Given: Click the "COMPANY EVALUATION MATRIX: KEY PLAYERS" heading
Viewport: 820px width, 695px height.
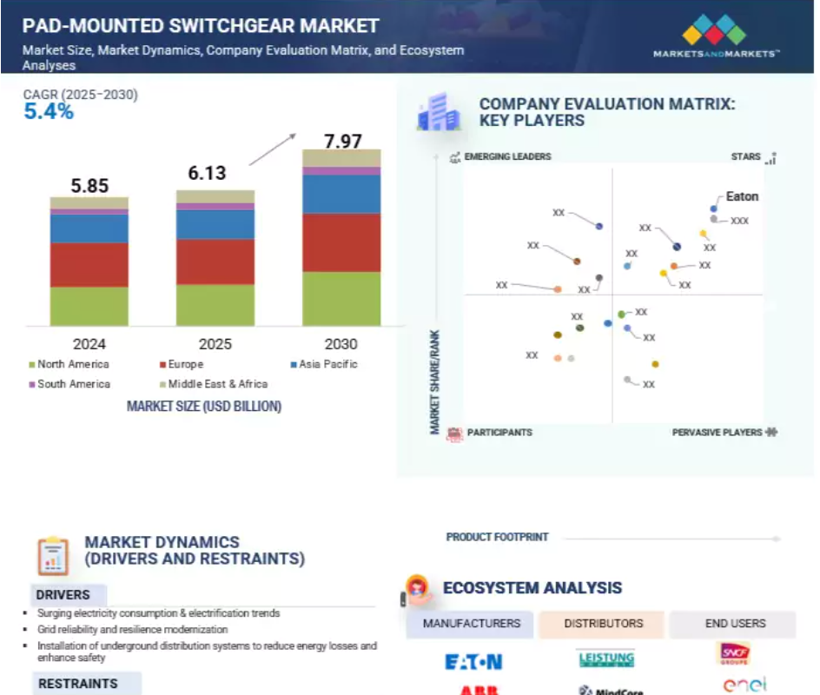Looking at the screenshot, I should pyautogui.click(x=607, y=112).
